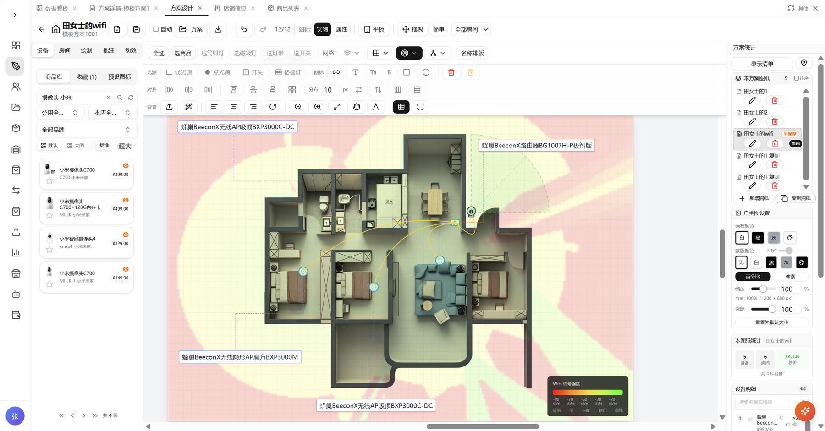Open the 批注 panel tab
Screen dimensions: 825x431
click(109, 50)
